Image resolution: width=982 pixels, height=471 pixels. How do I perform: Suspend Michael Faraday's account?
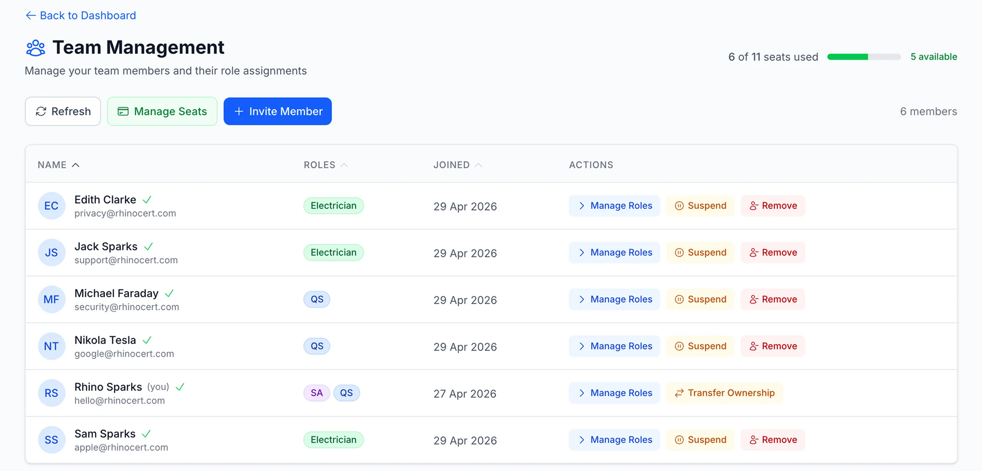[x=700, y=299]
